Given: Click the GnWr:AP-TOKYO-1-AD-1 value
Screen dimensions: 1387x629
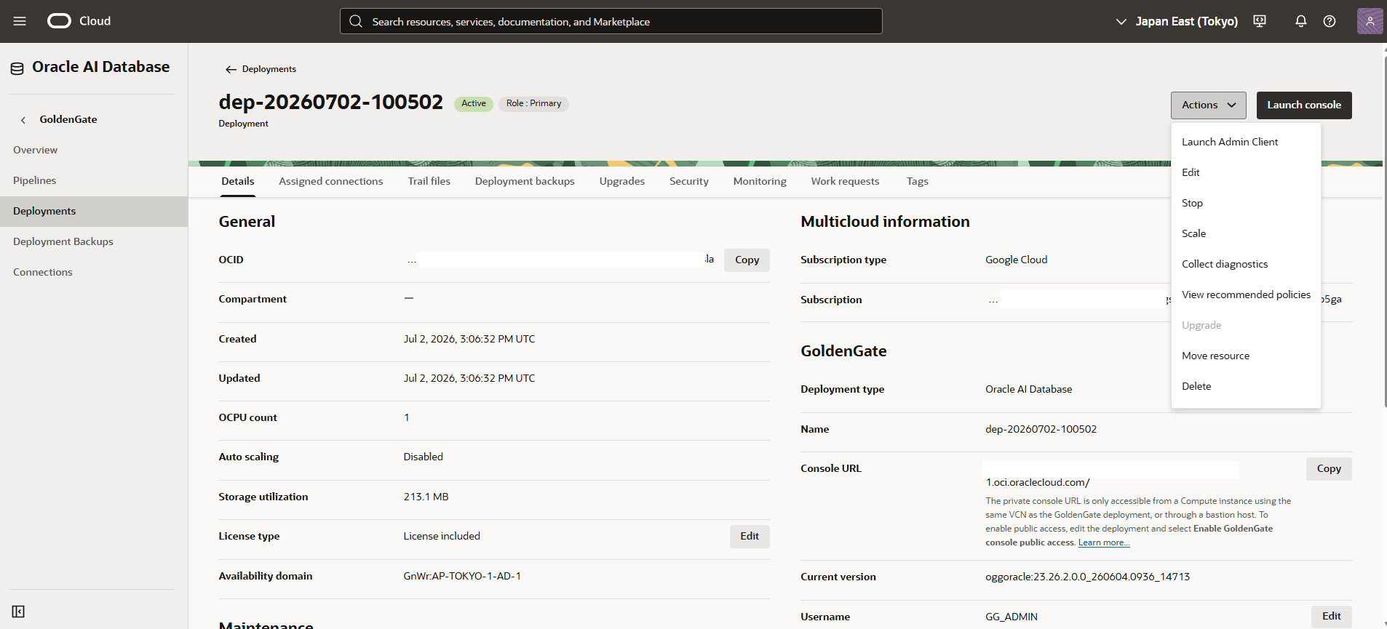Looking at the screenshot, I should coord(462,576).
